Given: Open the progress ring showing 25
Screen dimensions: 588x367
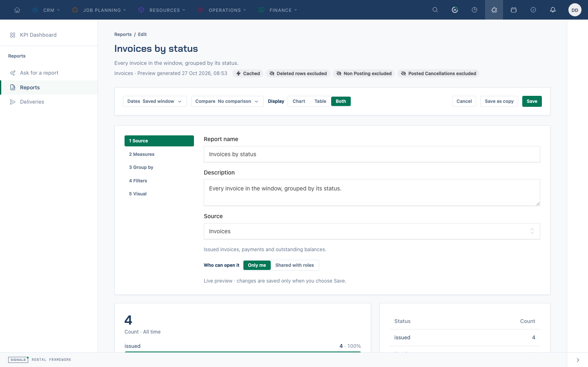Looking at the screenshot, I should 455,10.
